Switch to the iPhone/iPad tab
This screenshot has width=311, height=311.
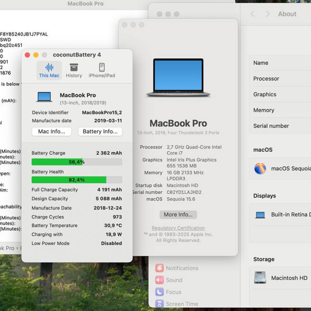102,70
